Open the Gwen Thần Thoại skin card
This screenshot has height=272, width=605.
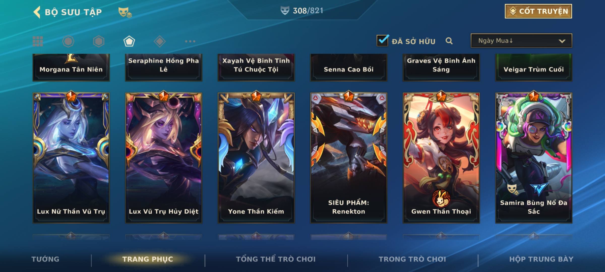point(441,158)
